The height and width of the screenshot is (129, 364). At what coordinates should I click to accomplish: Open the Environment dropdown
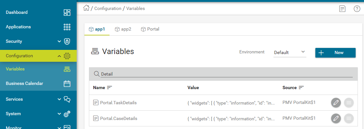289,52
